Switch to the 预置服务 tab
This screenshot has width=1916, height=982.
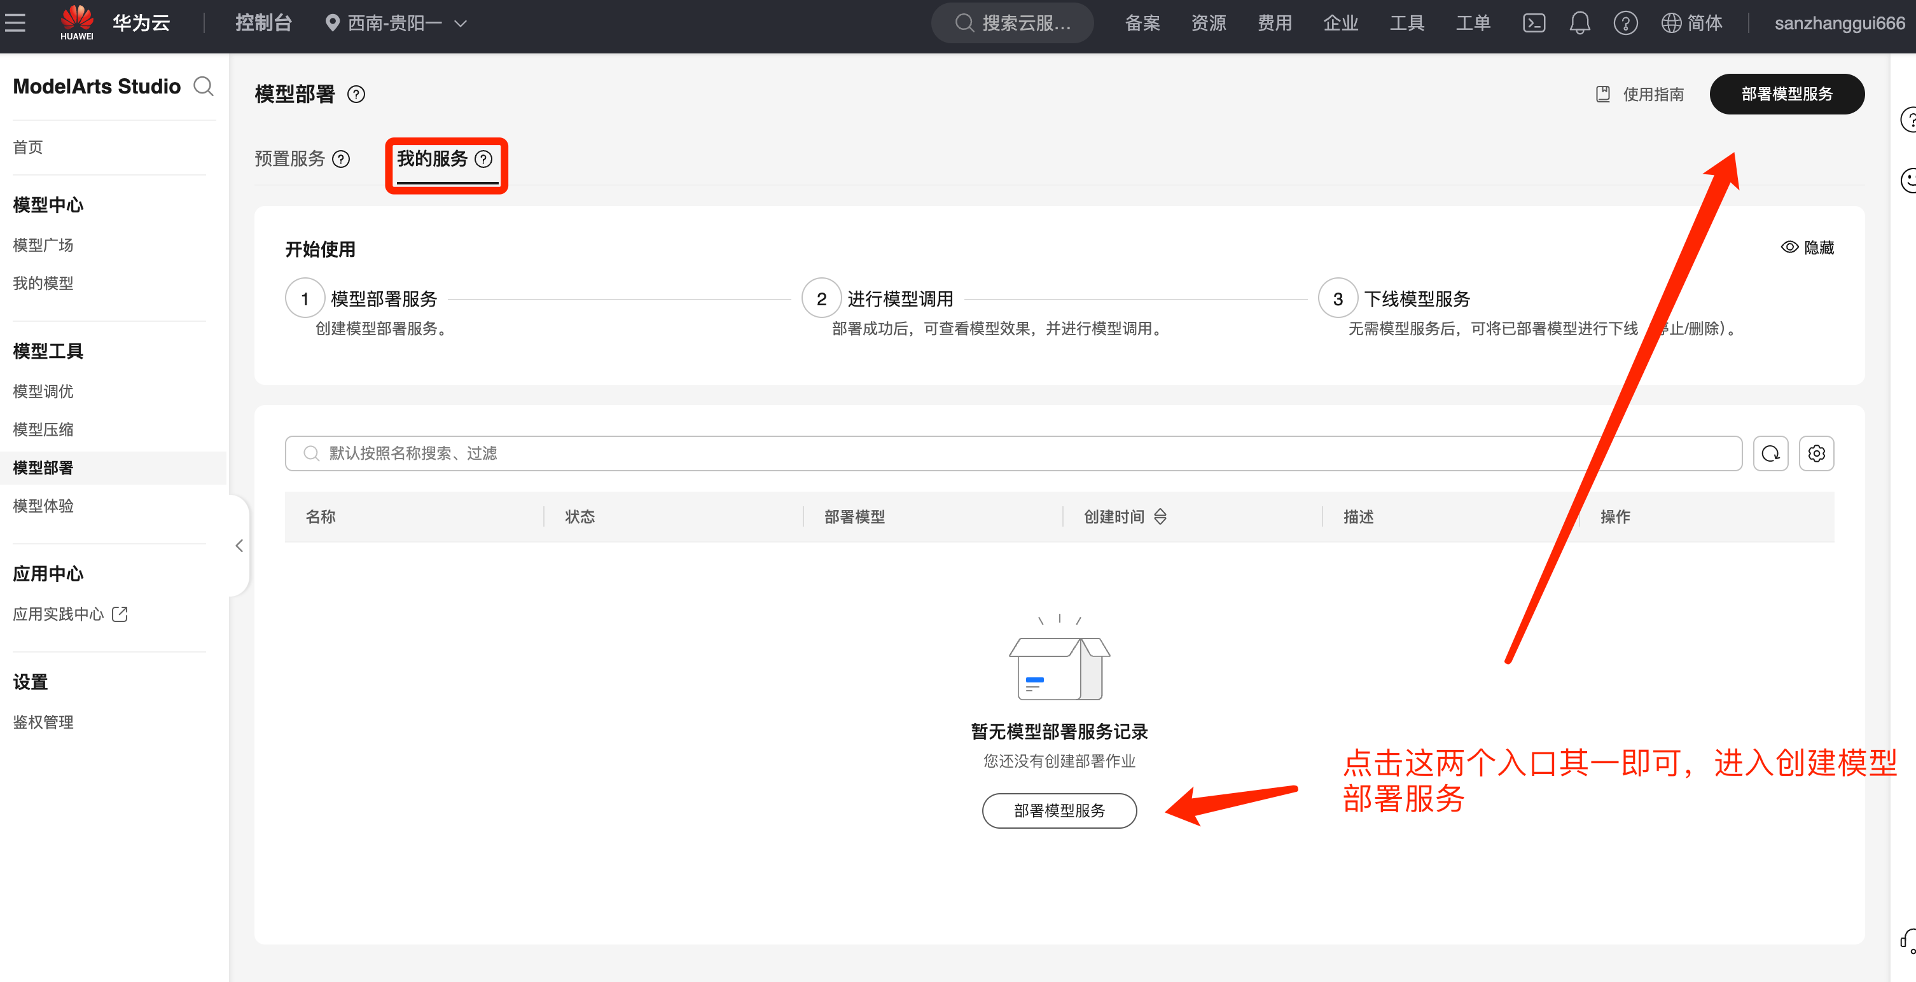(x=290, y=159)
